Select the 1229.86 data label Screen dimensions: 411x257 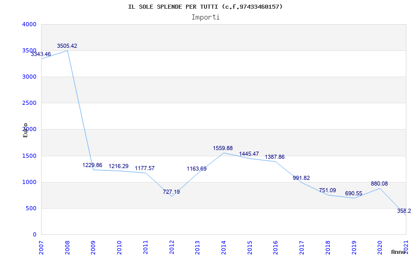[92, 165]
